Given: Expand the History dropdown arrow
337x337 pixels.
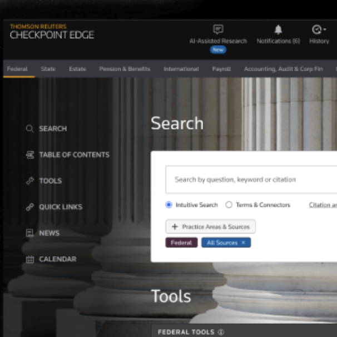Looking at the screenshot, I should point(325,29).
